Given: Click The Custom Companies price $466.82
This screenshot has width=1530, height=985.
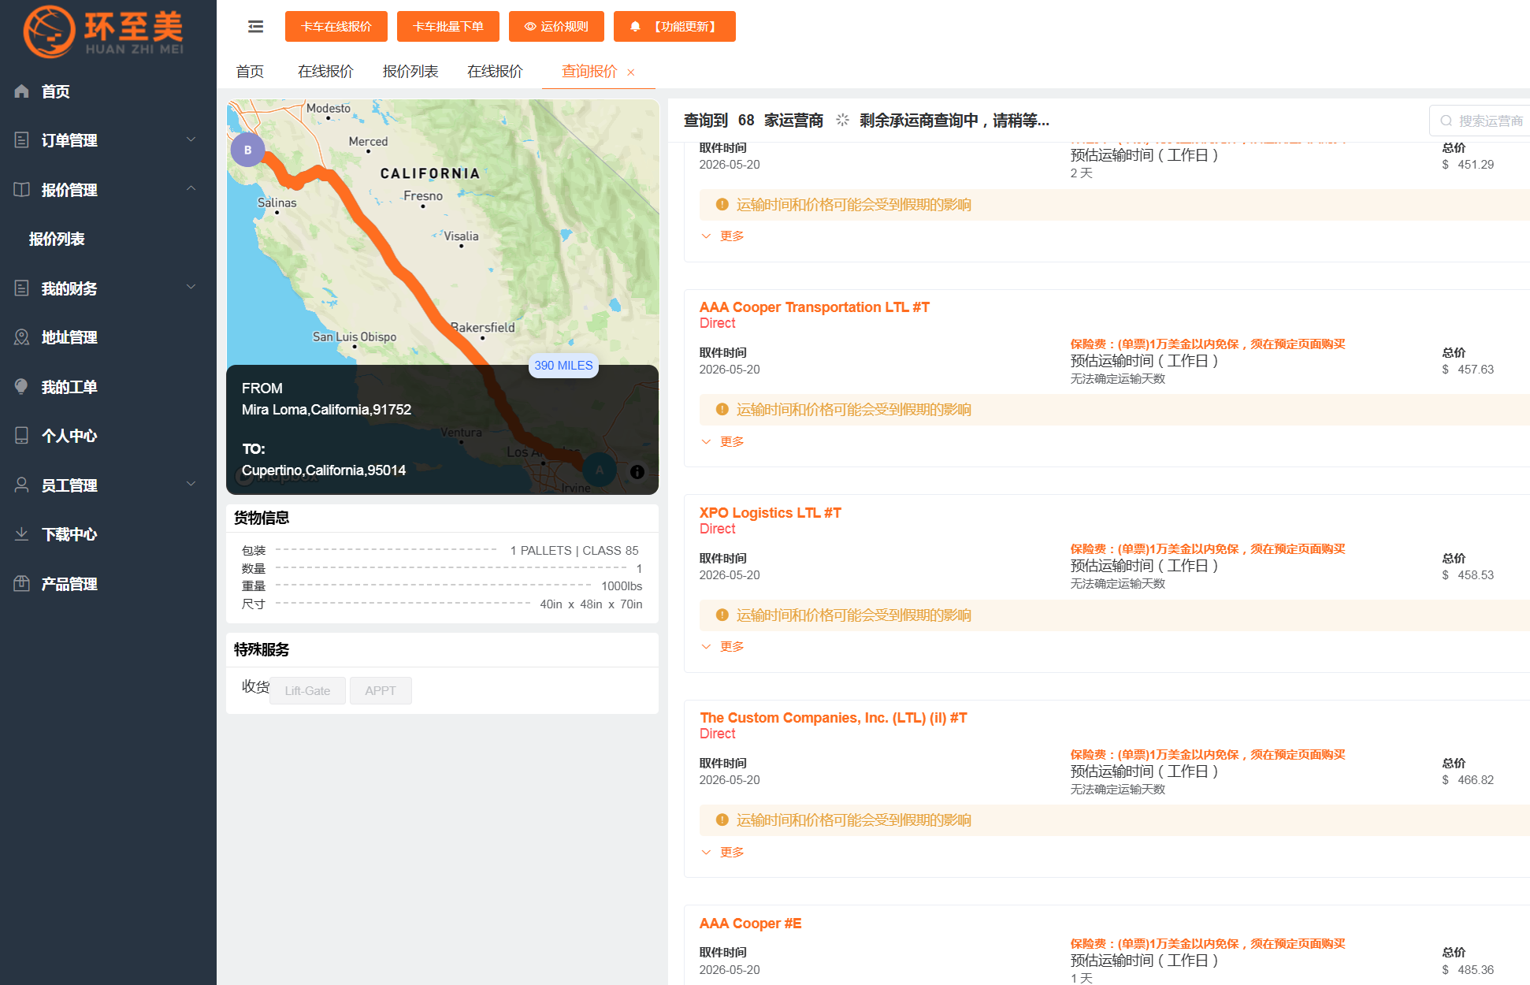Looking at the screenshot, I should (1468, 780).
